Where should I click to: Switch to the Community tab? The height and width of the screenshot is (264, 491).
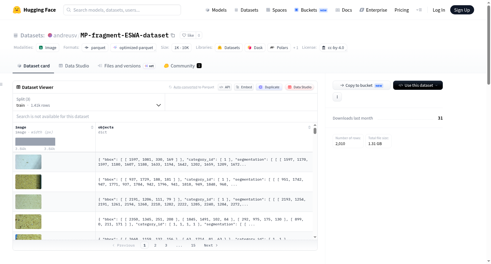click(x=183, y=66)
